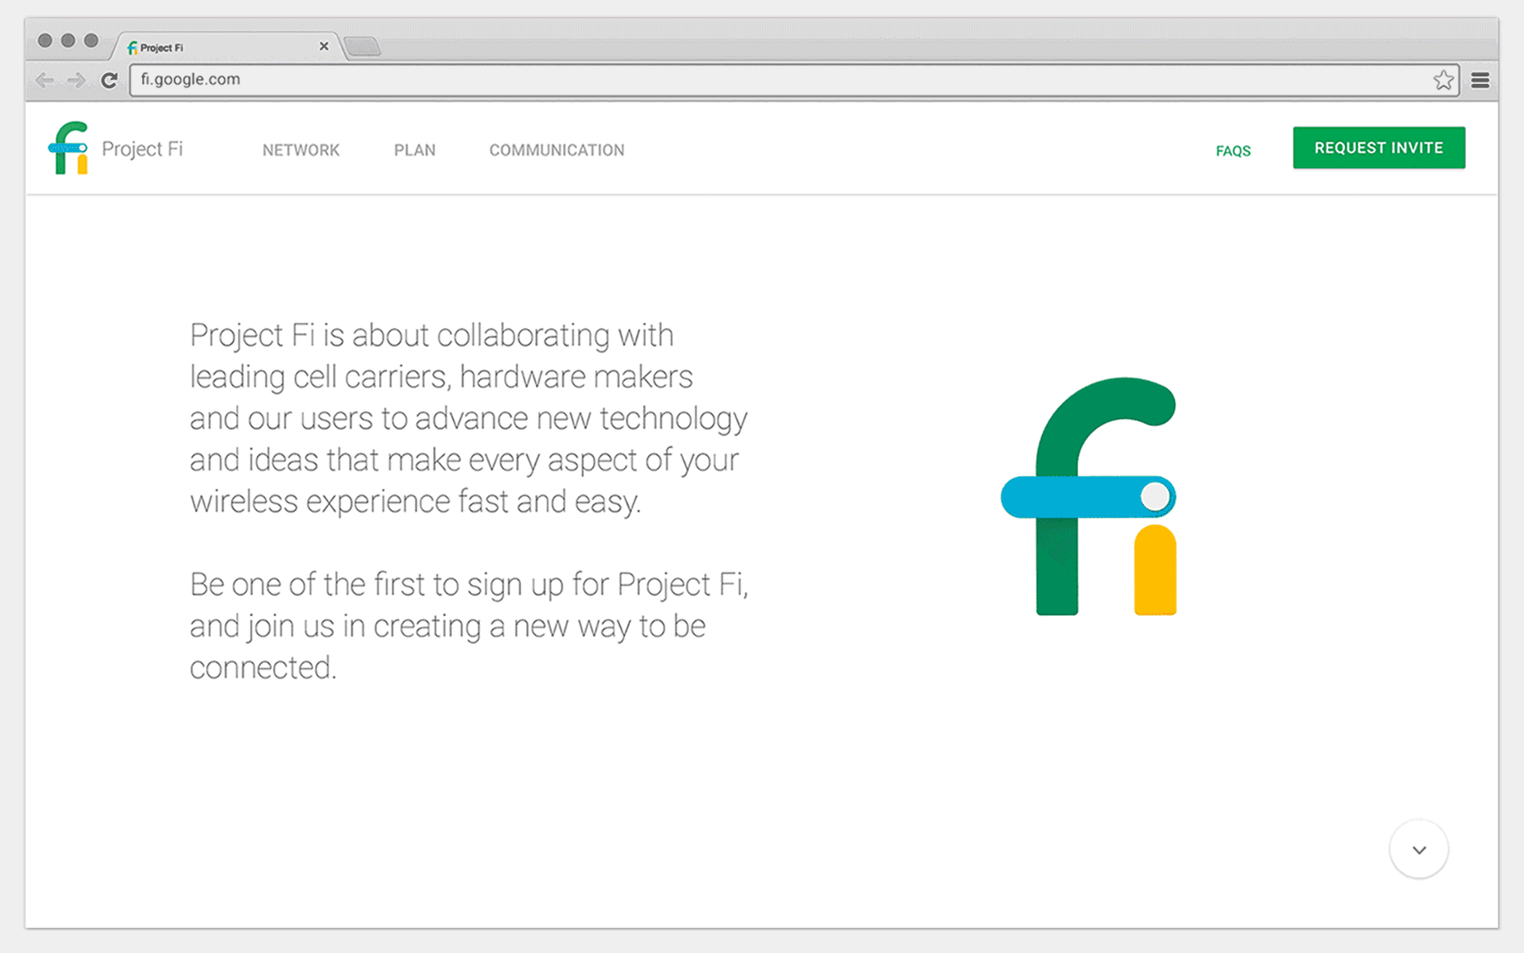Open a new tab next to Project Fi
Viewport: 1524px width, 953px height.
point(363,46)
